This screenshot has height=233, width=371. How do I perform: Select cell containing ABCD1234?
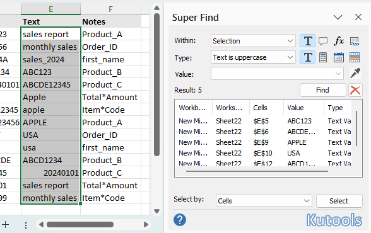[x=50, y=161]
